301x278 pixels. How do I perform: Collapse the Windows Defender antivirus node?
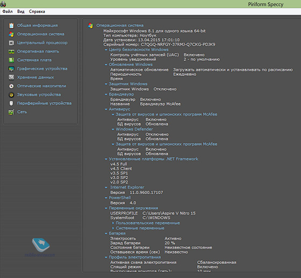tap(113, 129)
